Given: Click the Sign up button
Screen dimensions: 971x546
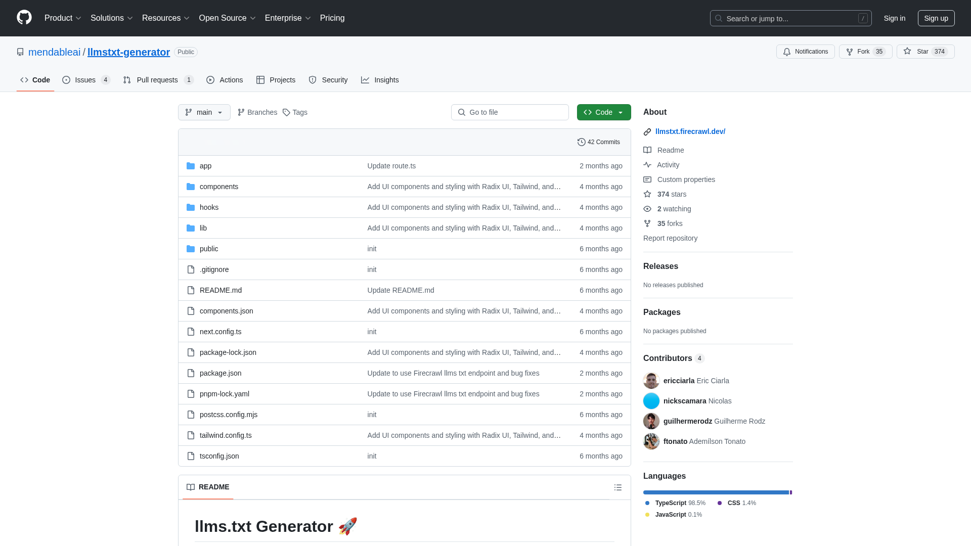Looking at the screenshot, I should click(x=936, y=18).
